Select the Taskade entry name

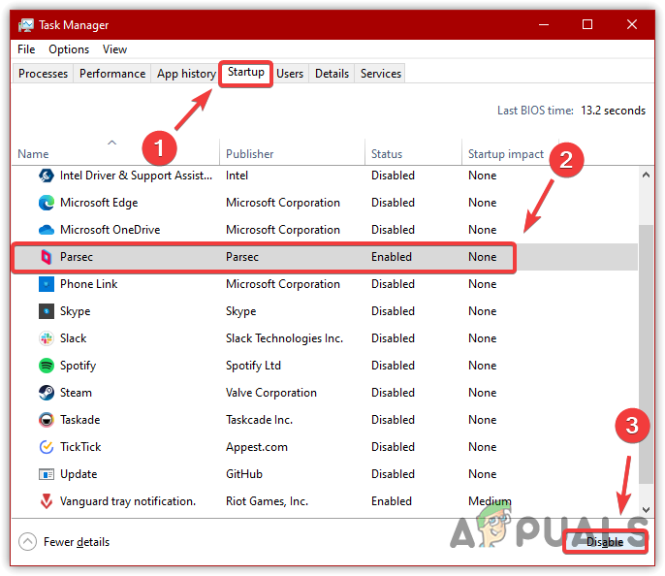[x=79, y=420]
